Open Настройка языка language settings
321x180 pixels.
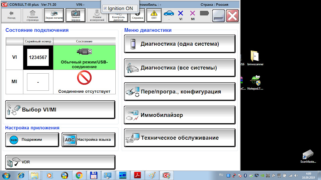88,140
